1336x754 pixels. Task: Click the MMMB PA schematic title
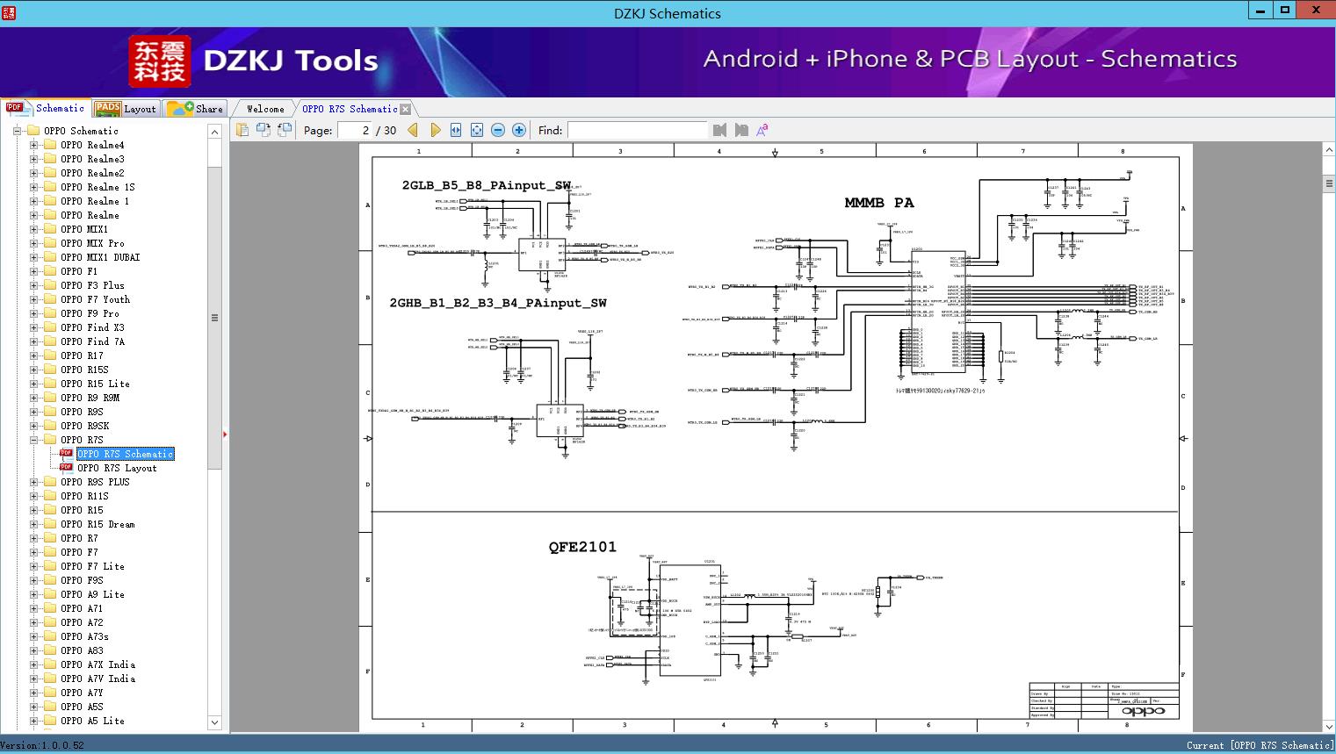click(x=879, y=203)
